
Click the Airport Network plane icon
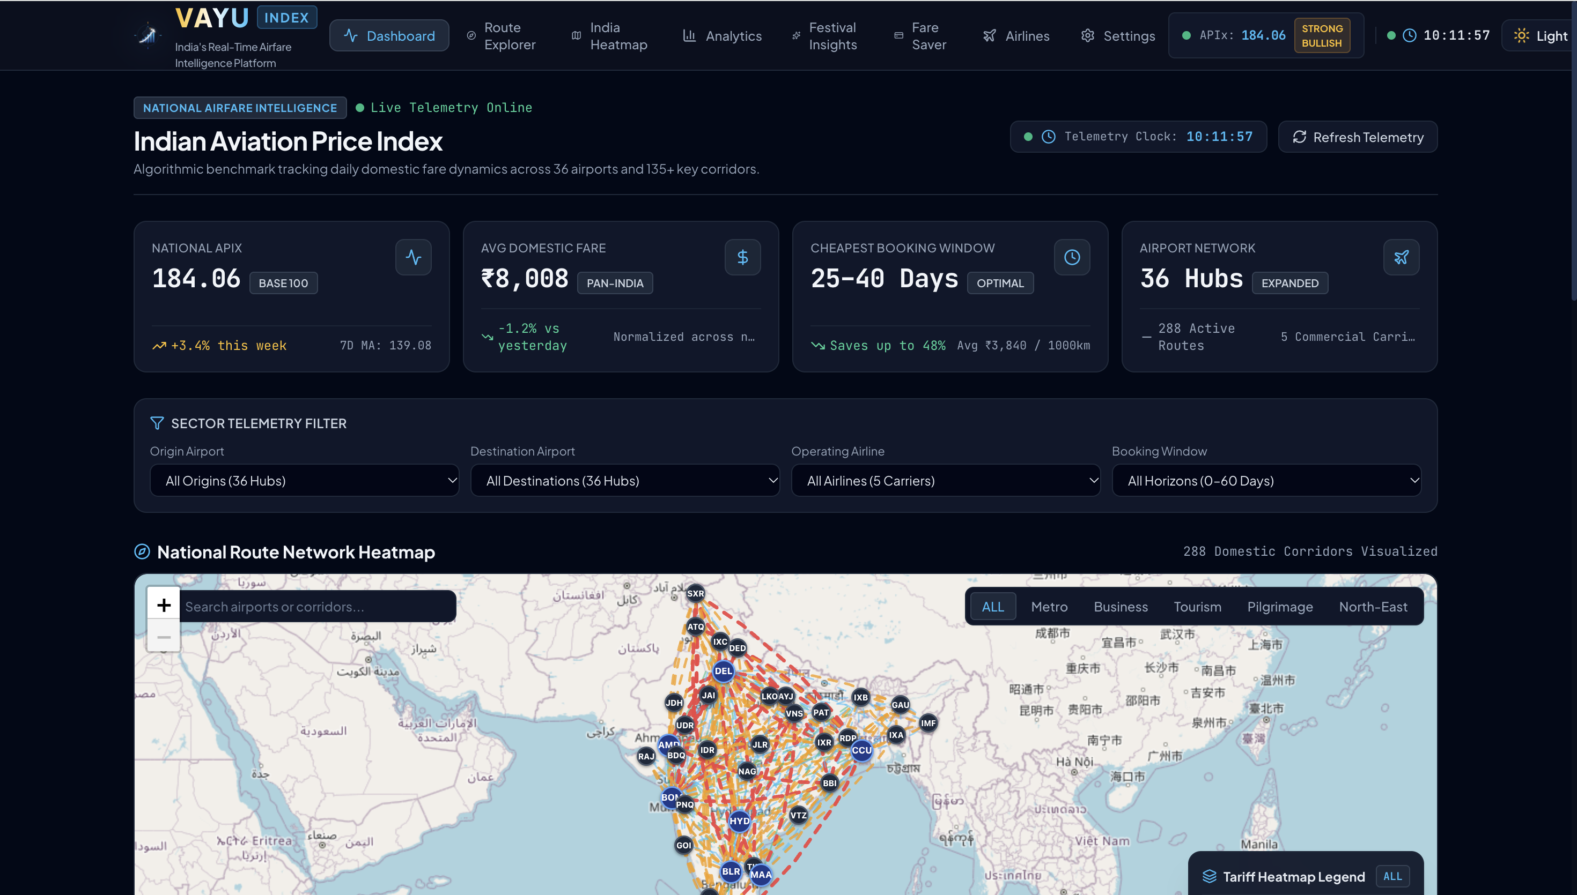(x=1401, y=257)
